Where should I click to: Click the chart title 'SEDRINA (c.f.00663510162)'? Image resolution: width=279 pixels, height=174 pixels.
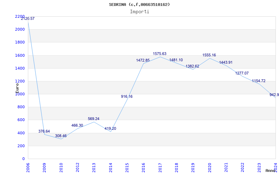point(139,5)
